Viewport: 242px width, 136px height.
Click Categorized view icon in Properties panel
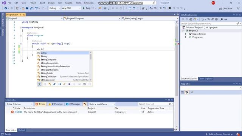click(x=183, y=92)
